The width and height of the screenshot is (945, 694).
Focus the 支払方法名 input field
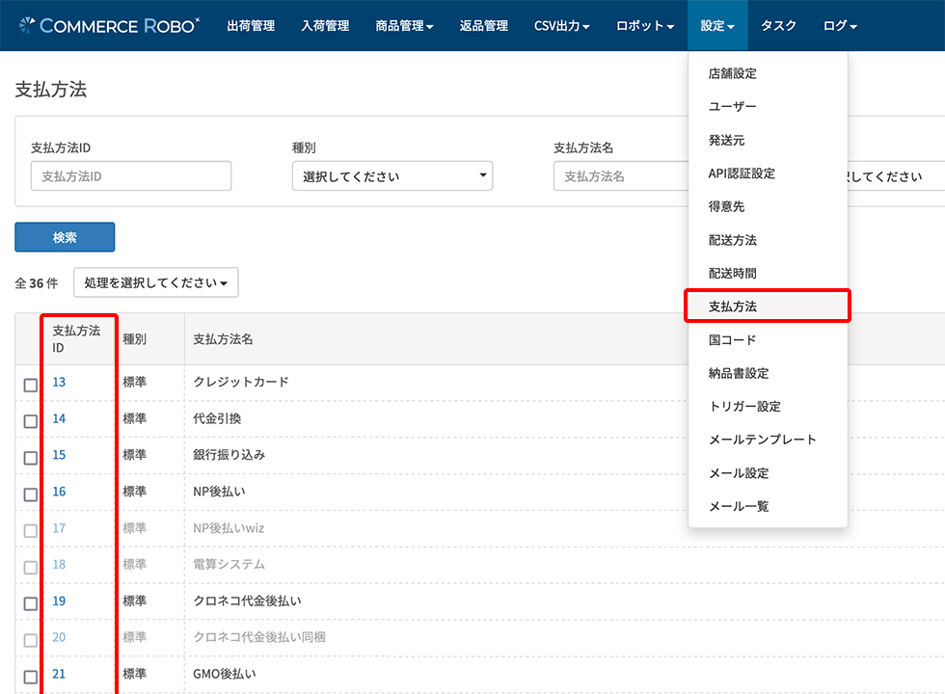621,175
